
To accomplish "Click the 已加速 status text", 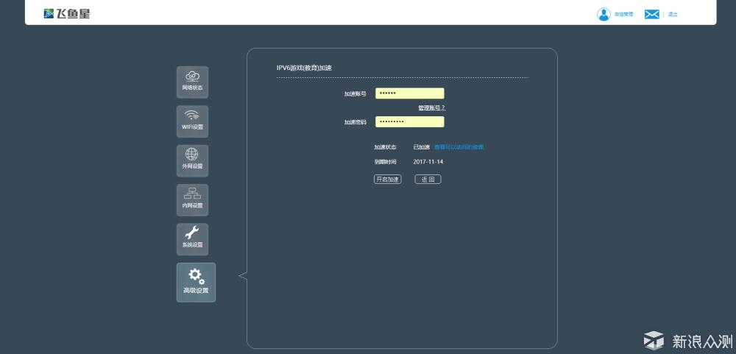I will (x=422, y=147).
